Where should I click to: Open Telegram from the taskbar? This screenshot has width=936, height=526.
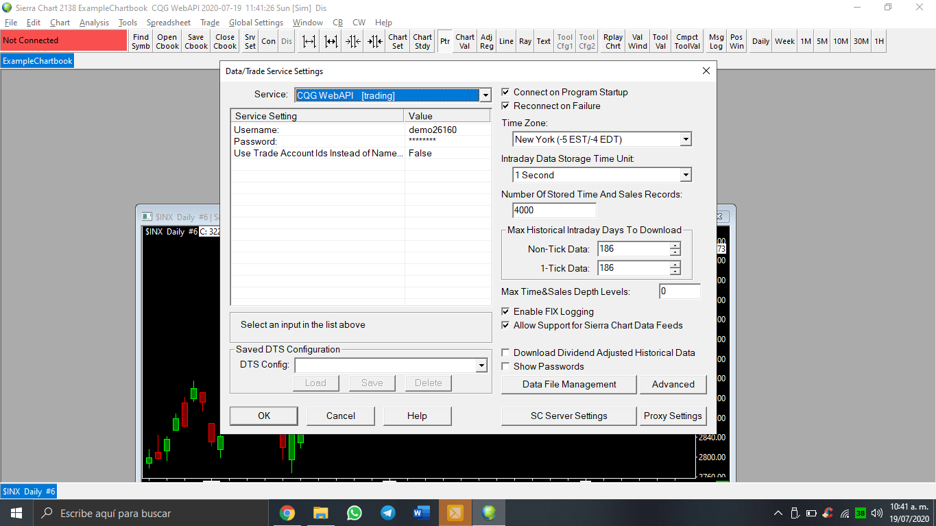[x=387, y=512]
